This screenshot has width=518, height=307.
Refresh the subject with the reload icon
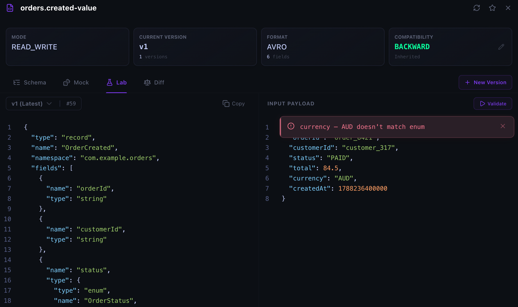point(477,8)
